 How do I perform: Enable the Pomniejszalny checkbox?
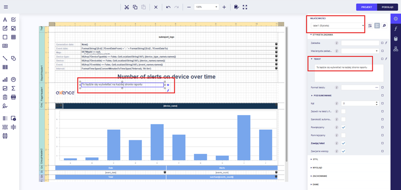pyautogui.click(x=343, y=135)
